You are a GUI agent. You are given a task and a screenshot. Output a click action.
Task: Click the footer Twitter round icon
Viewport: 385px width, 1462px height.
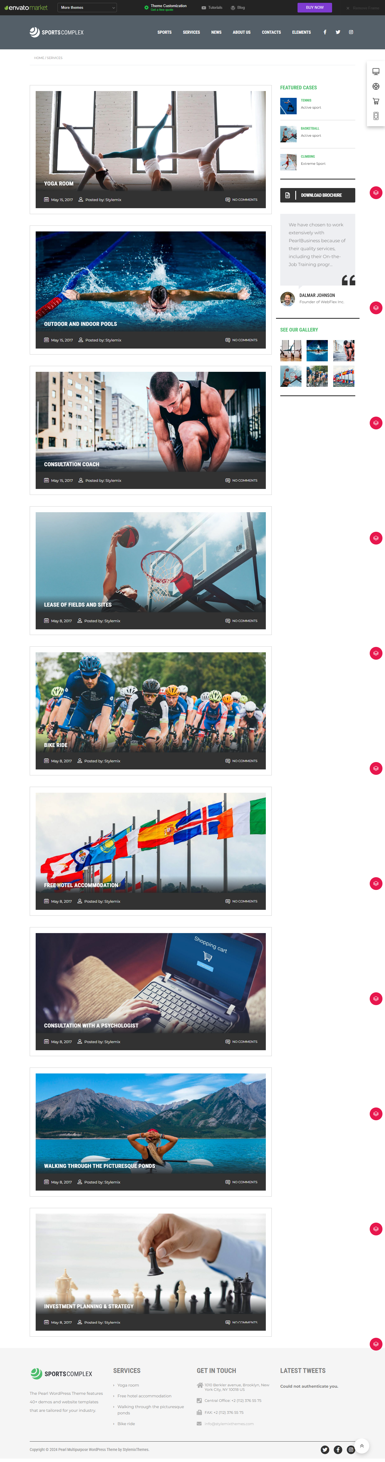[325, 1450]
